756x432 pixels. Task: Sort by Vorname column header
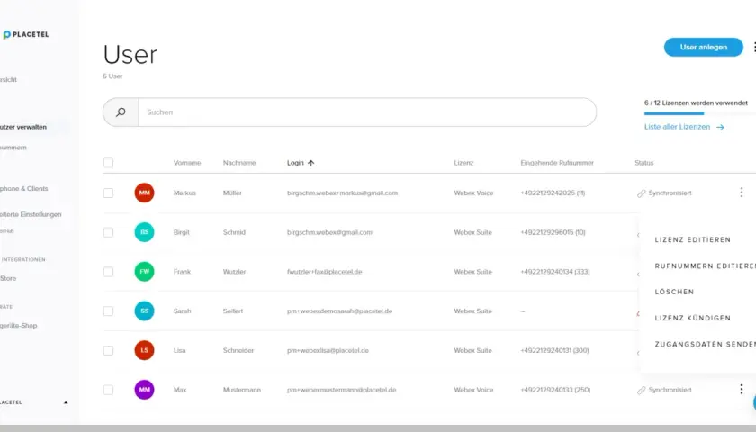click(187, 163)
